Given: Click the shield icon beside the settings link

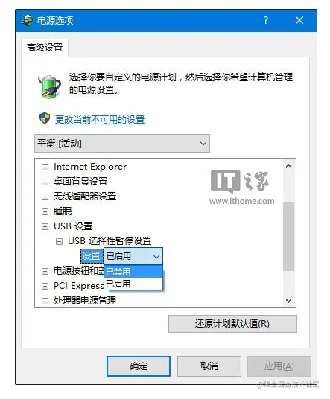Looking at the screenshot, I should [x=45, y=118].
